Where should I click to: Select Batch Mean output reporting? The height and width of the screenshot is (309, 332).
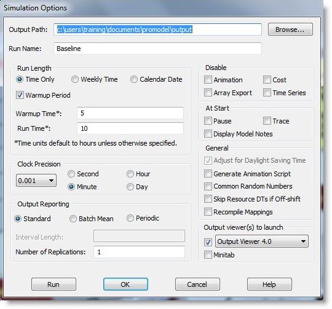click(x=73, y=219)
